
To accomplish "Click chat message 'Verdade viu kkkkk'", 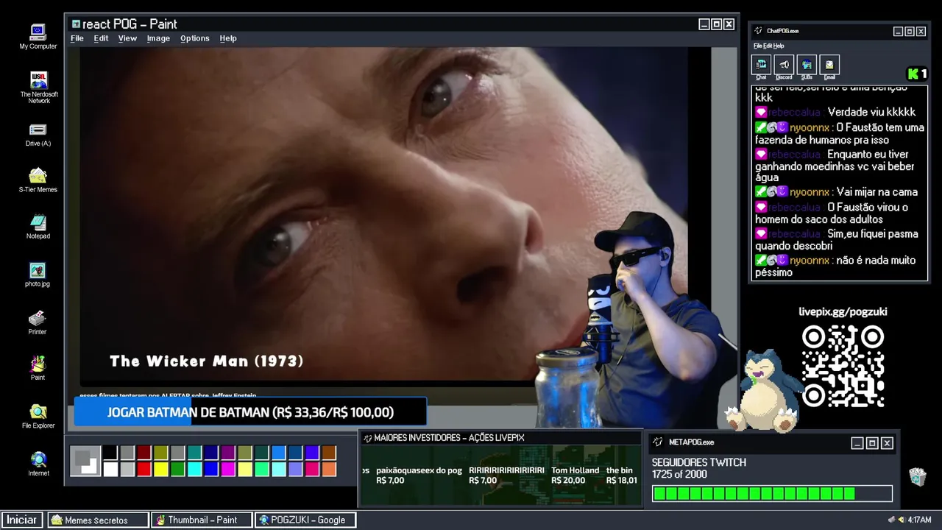I will tap(871, 112).
